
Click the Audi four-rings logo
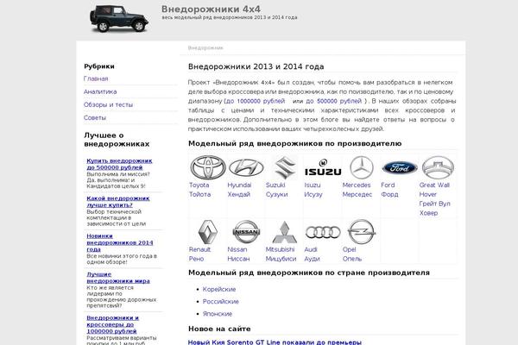tap(323, 232)
